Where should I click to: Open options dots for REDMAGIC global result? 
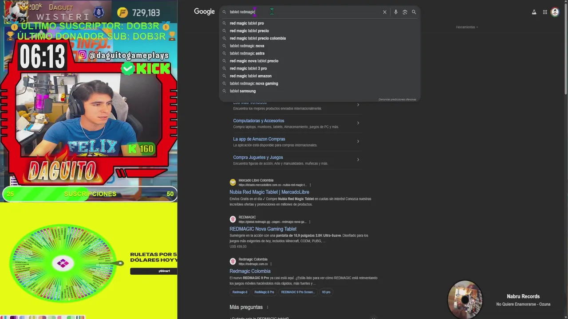coord(309,222)
